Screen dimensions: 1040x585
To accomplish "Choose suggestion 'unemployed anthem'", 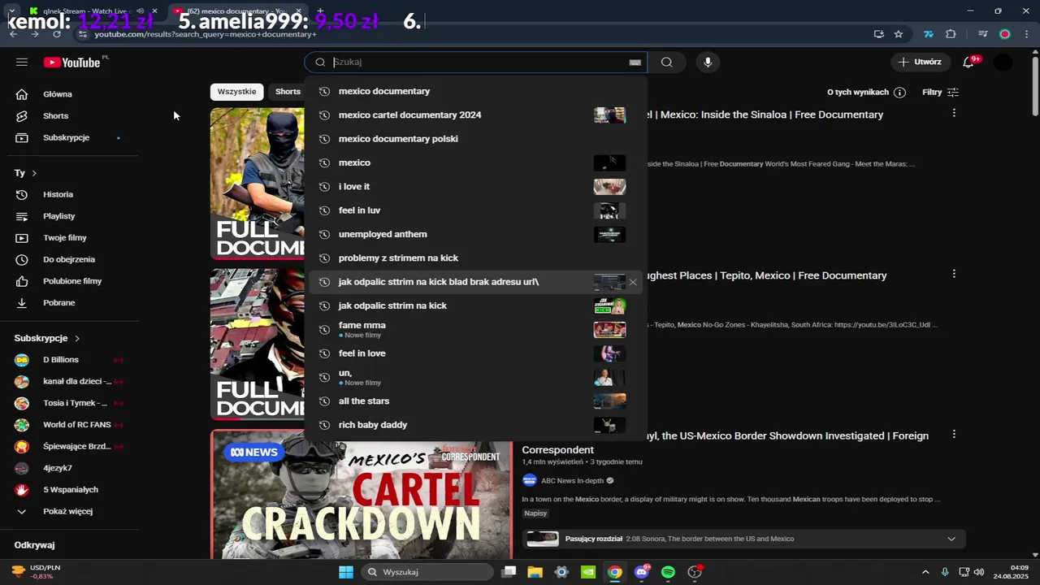I will (475, 234).
